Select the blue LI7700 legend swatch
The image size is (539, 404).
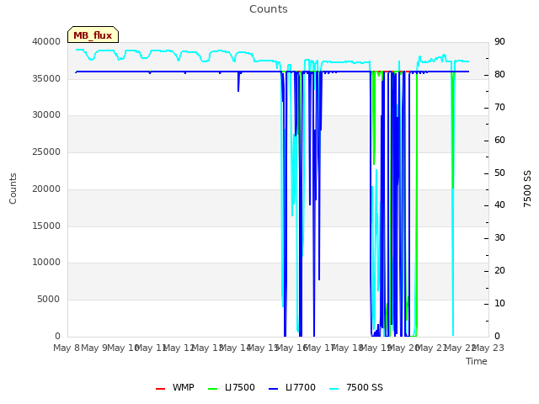(x=273, y=389)
